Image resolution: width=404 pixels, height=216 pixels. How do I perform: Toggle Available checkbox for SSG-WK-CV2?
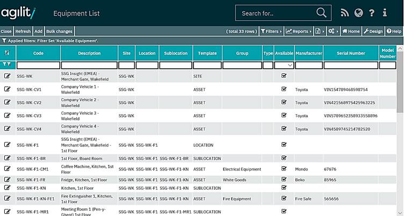click(x=284, y=102)
